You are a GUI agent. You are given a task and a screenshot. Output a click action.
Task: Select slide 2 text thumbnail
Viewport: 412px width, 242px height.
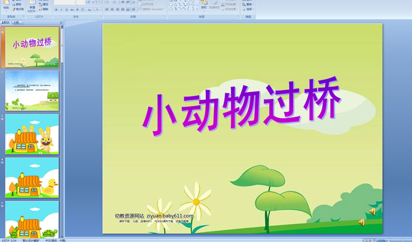click(x=32, y=91)
